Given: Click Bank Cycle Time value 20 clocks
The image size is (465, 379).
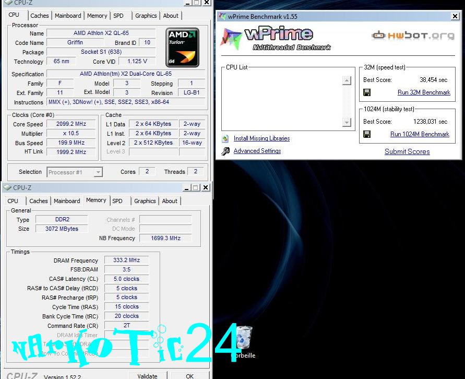Looking at the screenshot, I should click(127, 316).
